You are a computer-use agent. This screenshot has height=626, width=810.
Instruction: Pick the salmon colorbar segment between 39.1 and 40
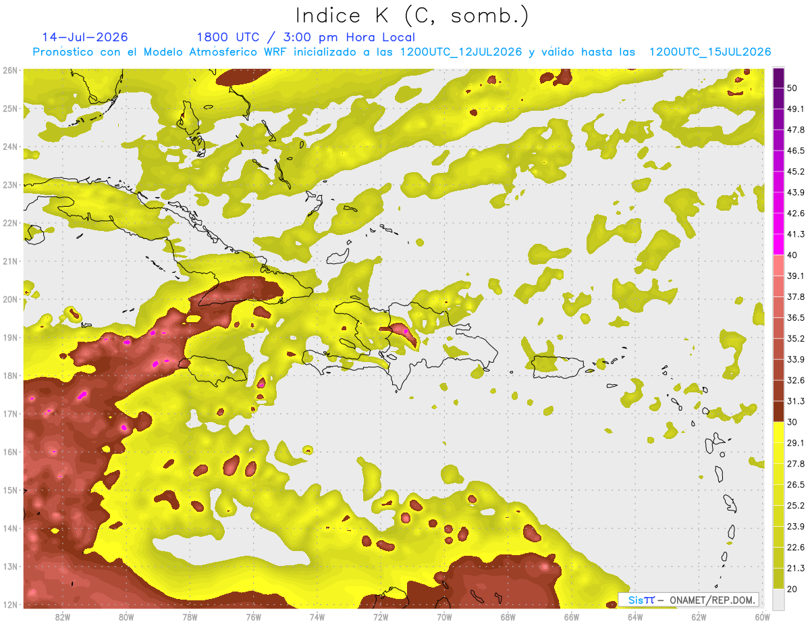[778, 265]
